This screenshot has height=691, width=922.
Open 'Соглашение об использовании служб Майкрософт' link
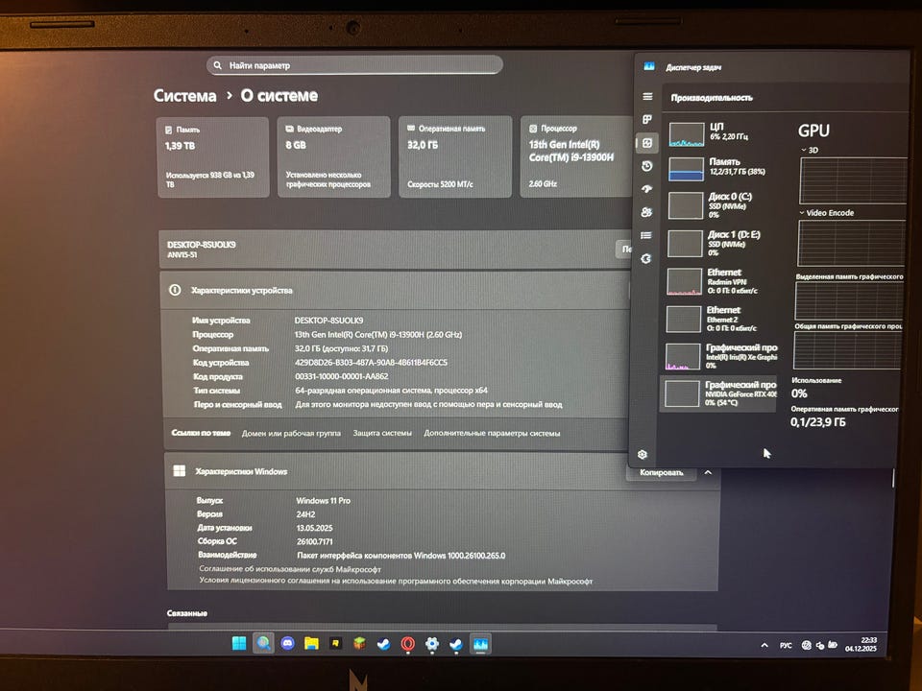pyautogui.click(x=290, y=569)
